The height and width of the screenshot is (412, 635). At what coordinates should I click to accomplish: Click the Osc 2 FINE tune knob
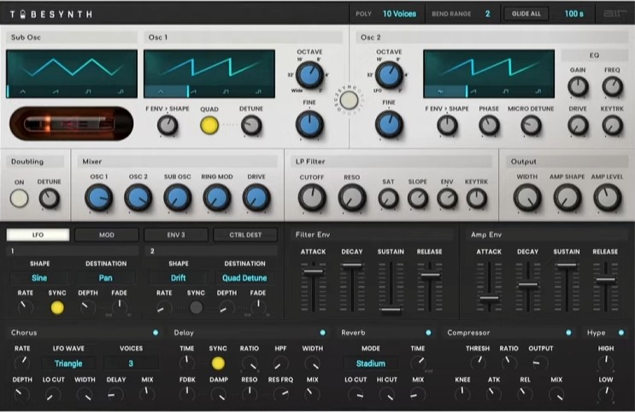(x=389, y=125)
